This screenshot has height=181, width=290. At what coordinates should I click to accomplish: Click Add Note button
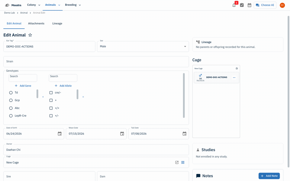click(269, 176)
